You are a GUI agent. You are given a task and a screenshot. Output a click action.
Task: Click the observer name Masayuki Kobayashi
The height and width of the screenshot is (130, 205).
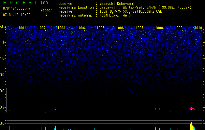[117, 4]
